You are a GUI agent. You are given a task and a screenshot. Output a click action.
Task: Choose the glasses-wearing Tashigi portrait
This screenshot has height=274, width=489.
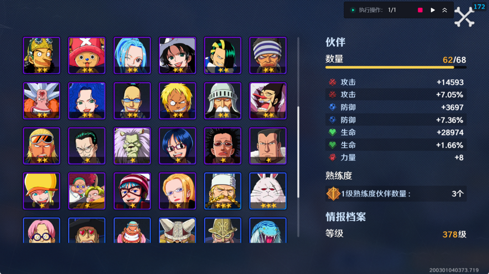click(x=177, y=146)
